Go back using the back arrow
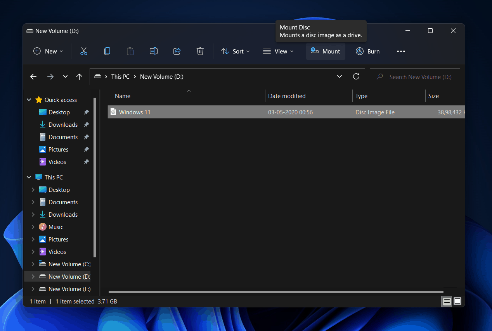The width and height of the screenshot is (492, 331). (x=33, y=76)
